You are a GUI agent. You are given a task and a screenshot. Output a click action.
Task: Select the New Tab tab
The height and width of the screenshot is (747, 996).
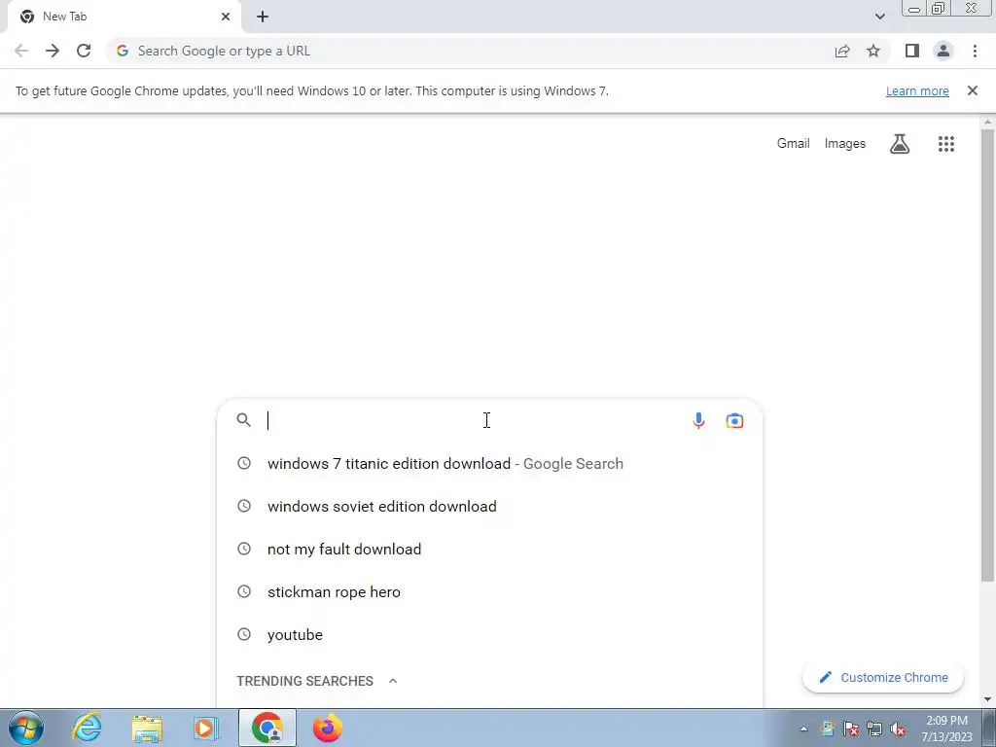pyautogui.click(x=124, y=17)
